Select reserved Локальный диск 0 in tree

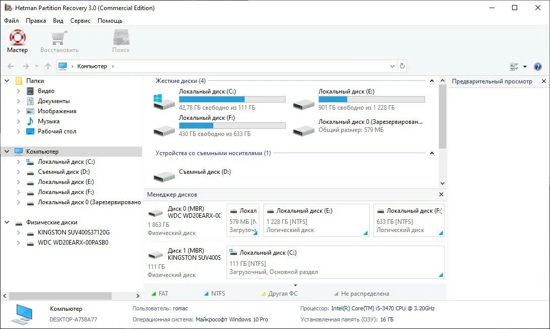pyautogui.click(x=89, y=202)
